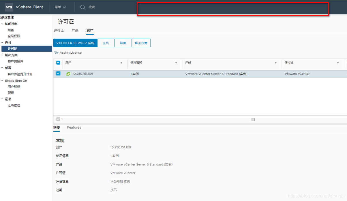Screen dimensions: 347x201
Task: Show the 主机 assets
Action: (x=106, y=43)
